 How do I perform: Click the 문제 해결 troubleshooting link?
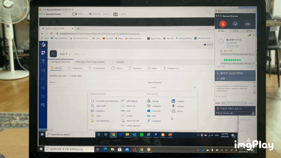221,67
